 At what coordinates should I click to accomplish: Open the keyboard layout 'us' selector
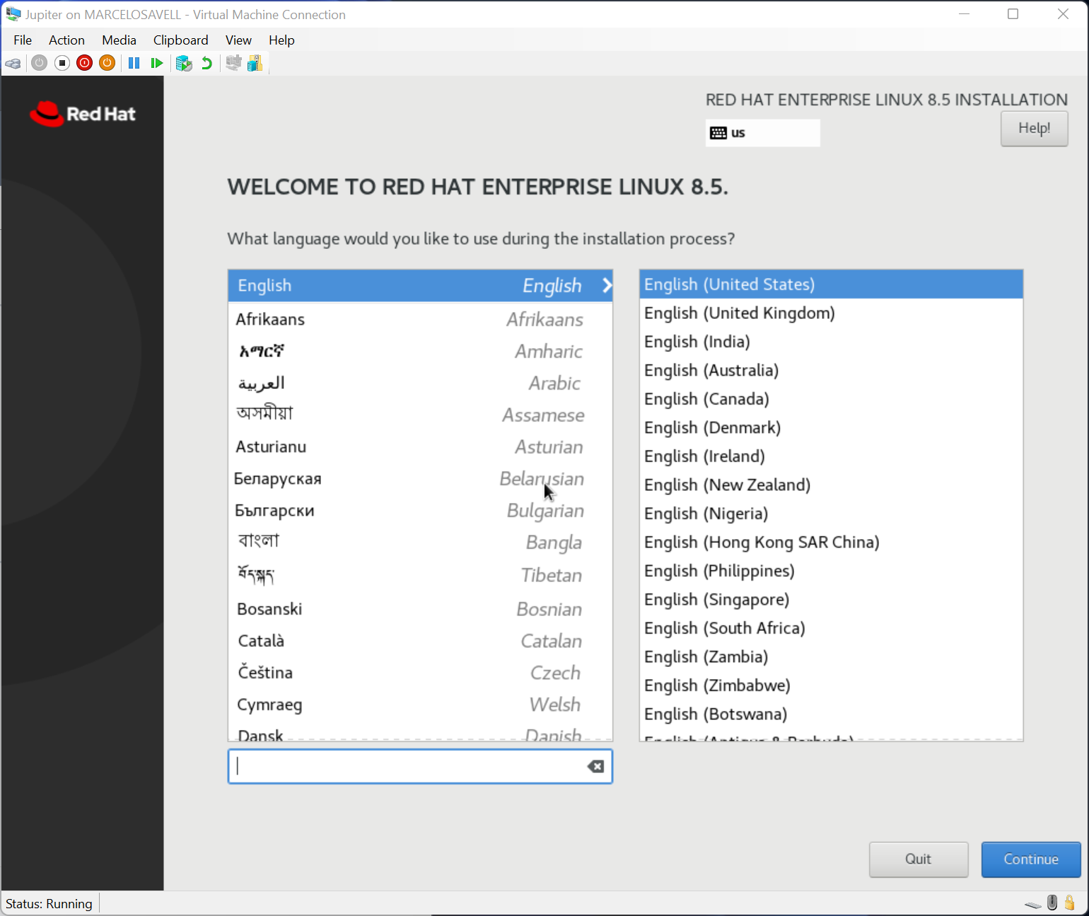(x=762, y=133)
